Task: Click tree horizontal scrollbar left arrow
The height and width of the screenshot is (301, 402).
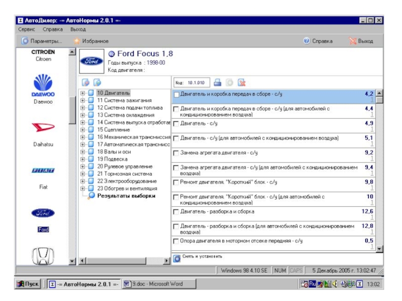Action: pyautogui.click(x=82, y=261)
